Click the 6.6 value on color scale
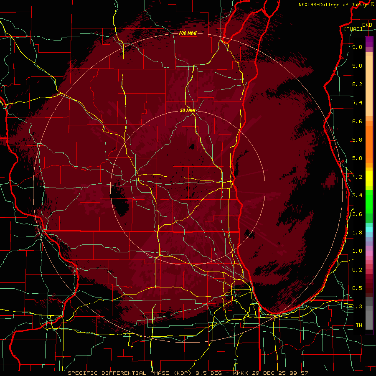Screen dimensions: 376x376 pyautogui.click(x=357, y=121)
